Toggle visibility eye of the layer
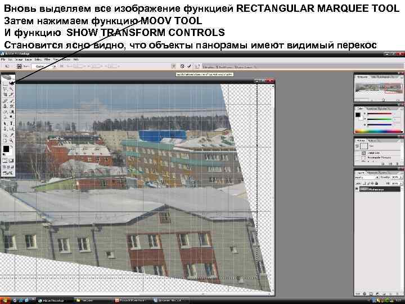The width and height of the screenshot is (405, 304). pyautogui.click(x=357, y=189)
